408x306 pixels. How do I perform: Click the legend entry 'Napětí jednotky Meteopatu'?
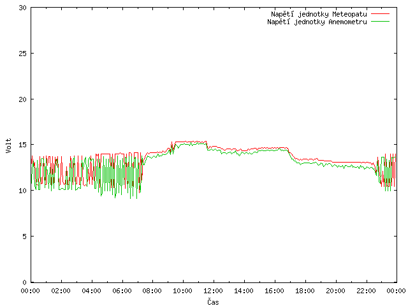click(x=319, y=14)
